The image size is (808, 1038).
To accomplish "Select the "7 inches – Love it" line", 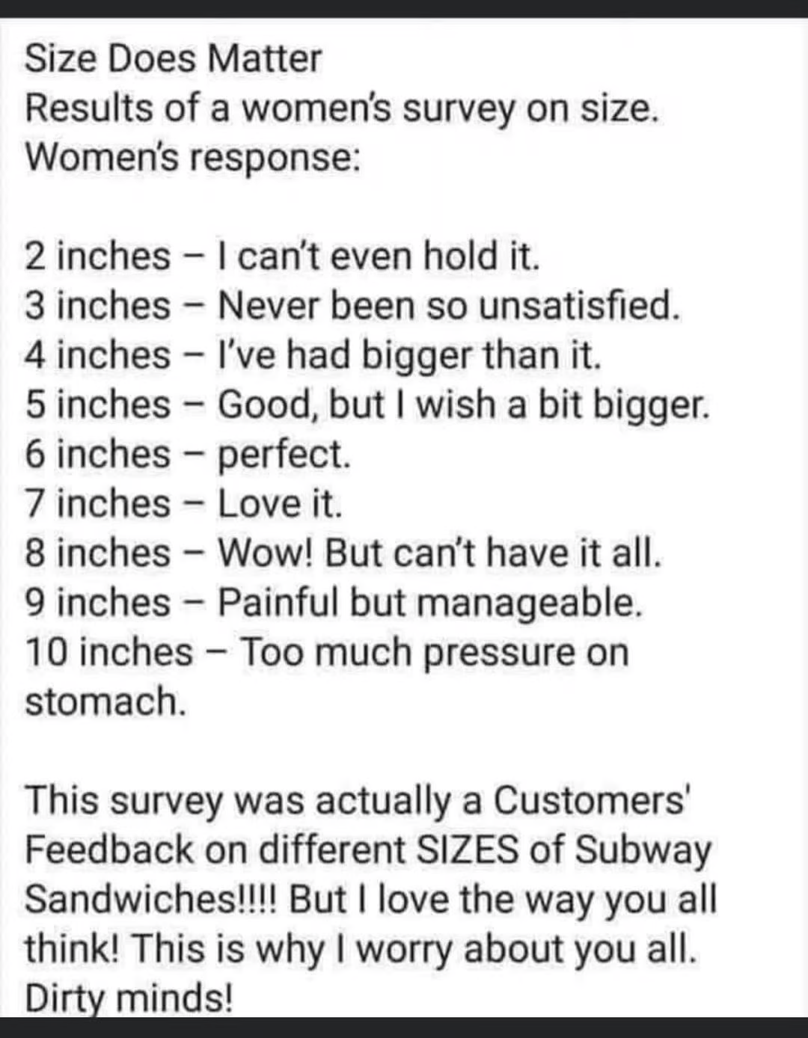I will [x=183, y=503].
